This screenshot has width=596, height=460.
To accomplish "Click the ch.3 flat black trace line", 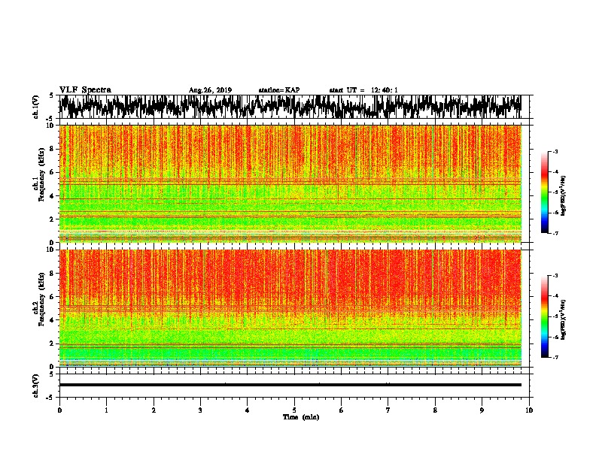I will (x=290, y=385).
